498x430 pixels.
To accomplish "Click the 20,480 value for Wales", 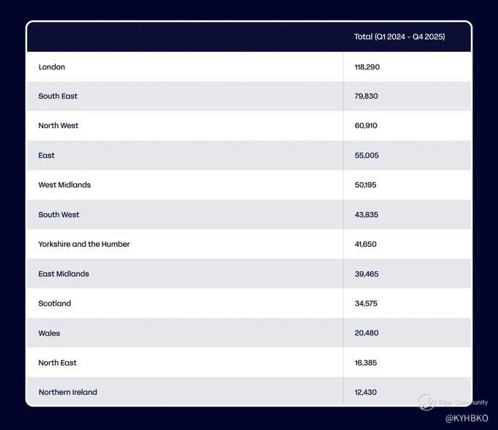I will (366, 333).
